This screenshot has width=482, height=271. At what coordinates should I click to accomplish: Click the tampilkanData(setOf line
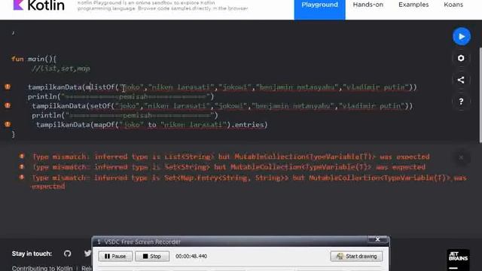[222, 106]
